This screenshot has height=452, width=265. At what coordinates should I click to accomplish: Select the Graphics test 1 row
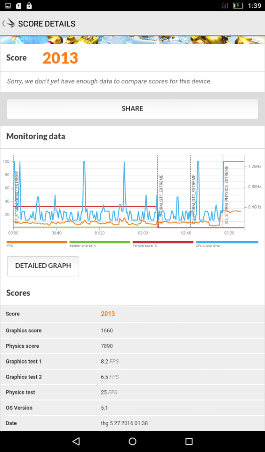coord(133,362)
